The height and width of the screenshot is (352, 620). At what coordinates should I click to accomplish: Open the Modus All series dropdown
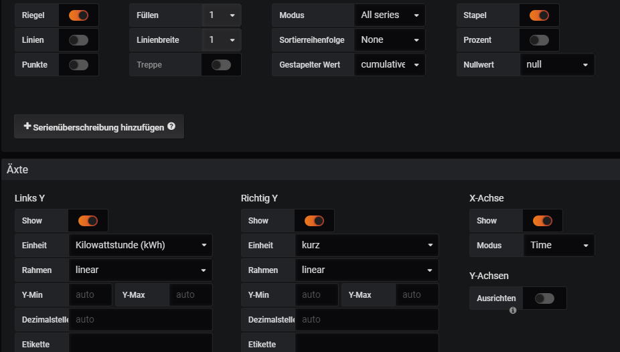[x=389, y=15]
